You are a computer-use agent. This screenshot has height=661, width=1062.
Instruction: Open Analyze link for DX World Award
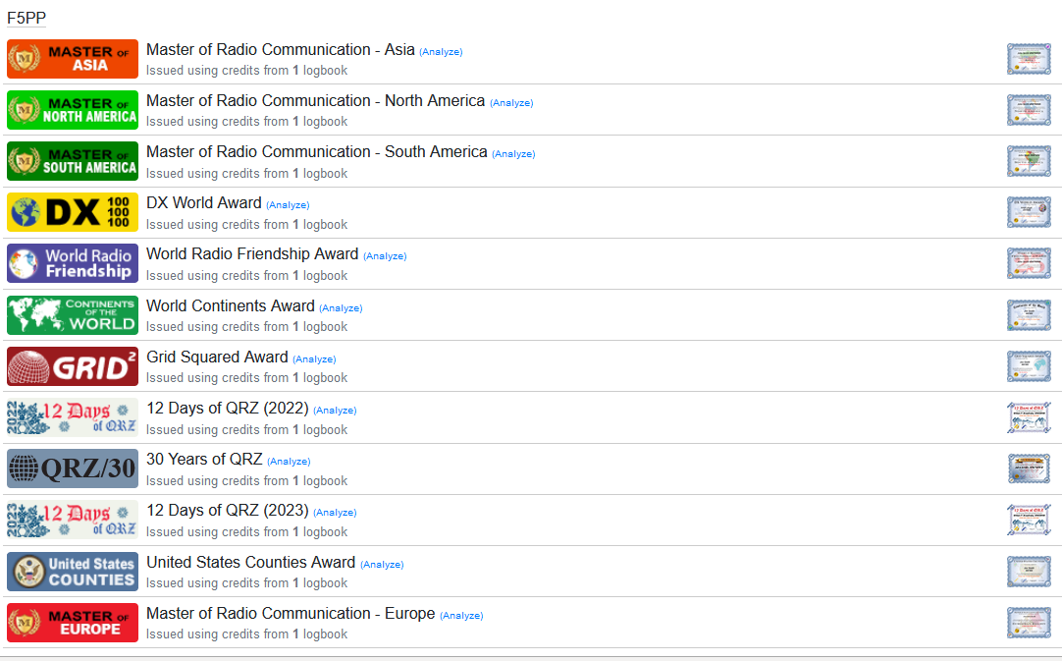click(288, 205)
